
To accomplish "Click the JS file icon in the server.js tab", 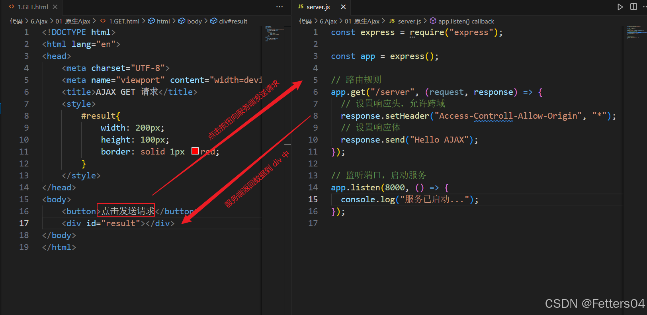I will tap(301, 7).
